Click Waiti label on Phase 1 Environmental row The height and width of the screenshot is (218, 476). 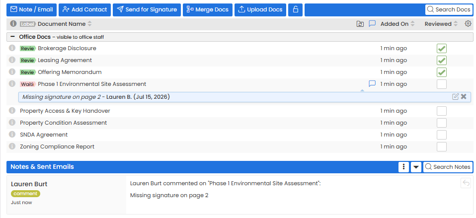click(x=28, y=84)
